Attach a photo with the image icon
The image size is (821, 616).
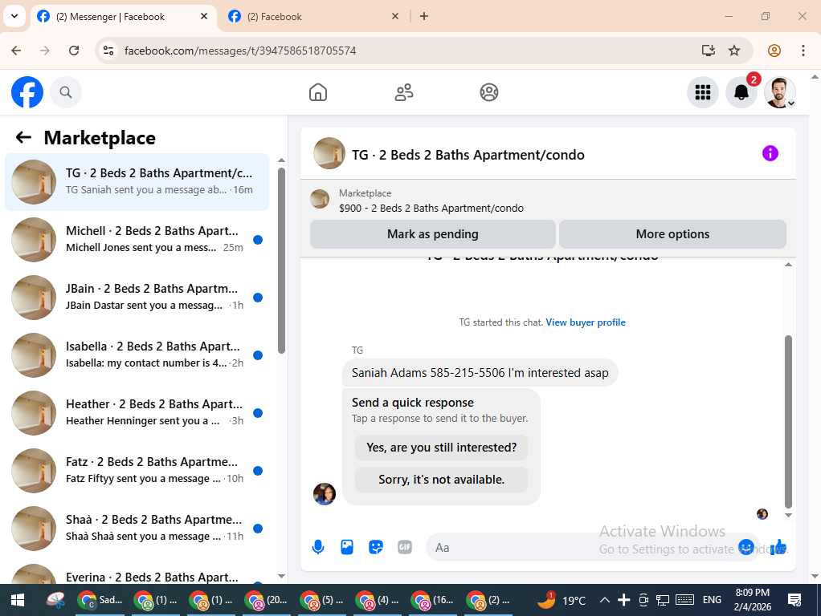pos(347,548)
